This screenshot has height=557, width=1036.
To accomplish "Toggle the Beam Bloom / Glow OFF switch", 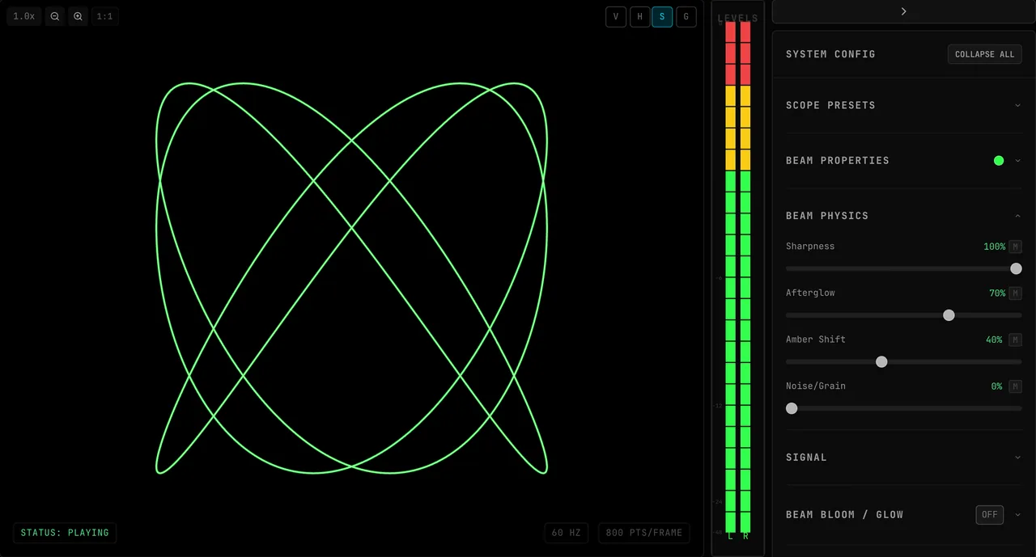I will (989, 515).
